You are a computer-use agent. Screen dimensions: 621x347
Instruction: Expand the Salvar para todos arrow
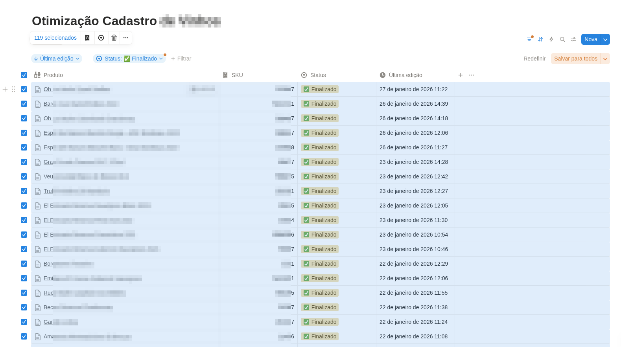(x=605, y=59)
